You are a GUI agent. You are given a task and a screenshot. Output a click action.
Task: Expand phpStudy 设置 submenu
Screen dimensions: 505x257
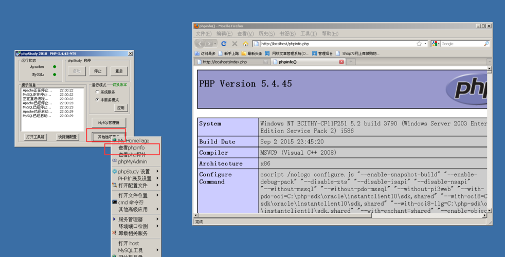pos(136,171)
